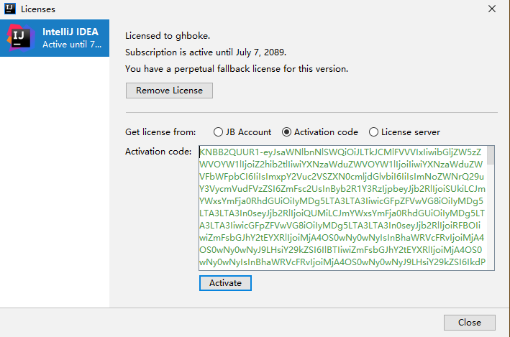The height and width of the screenshot is (337, 510).
Task: Click the subscription active until July 7, 2089 text
Action: [206, 52]
